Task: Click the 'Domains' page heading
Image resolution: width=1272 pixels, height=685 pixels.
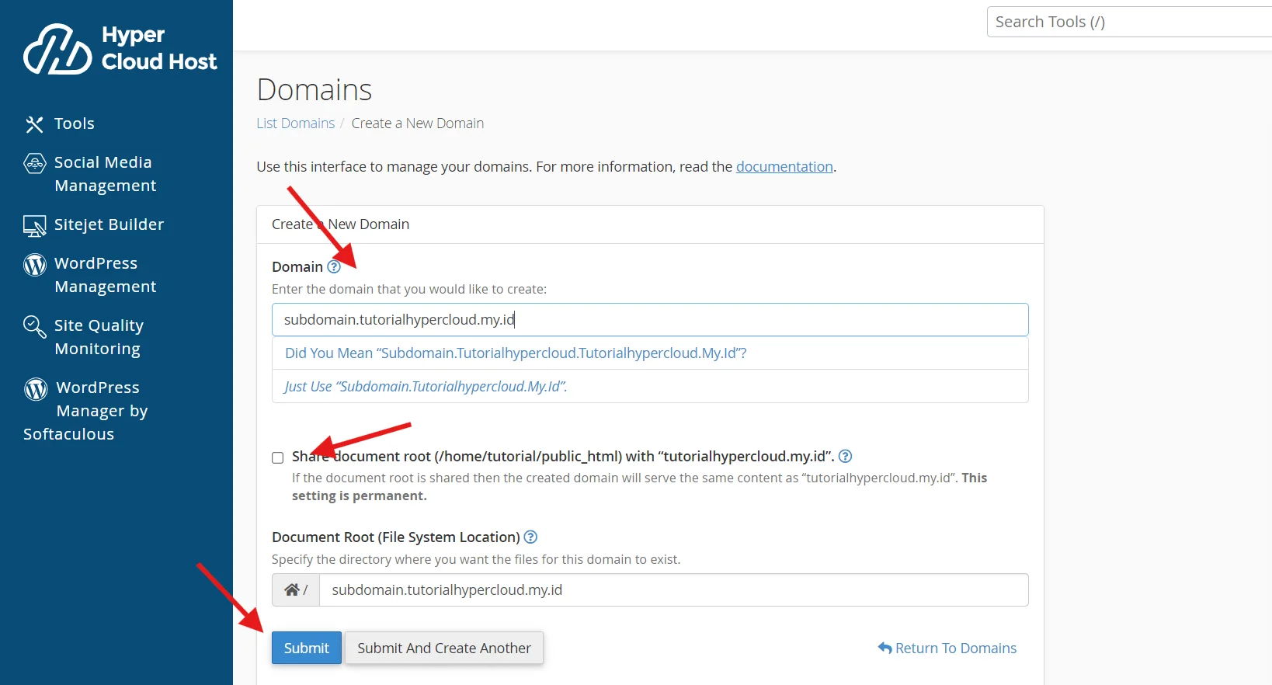Action: pos(315,90)
